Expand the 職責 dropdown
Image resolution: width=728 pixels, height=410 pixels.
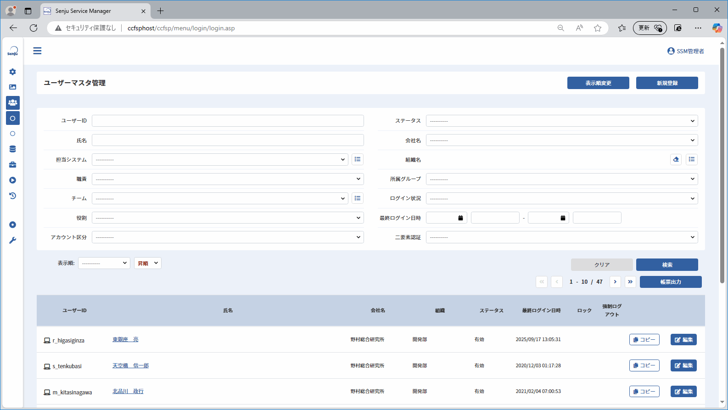(x=228, y=179)
